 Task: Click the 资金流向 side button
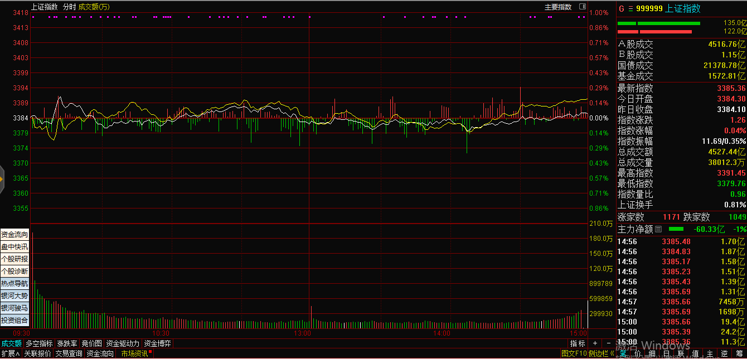(x=14, y=235)
